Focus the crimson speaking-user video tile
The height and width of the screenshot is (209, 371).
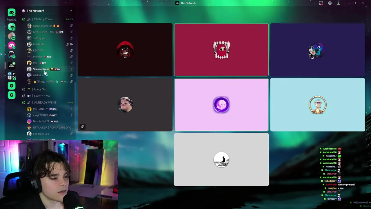[221, 50]
